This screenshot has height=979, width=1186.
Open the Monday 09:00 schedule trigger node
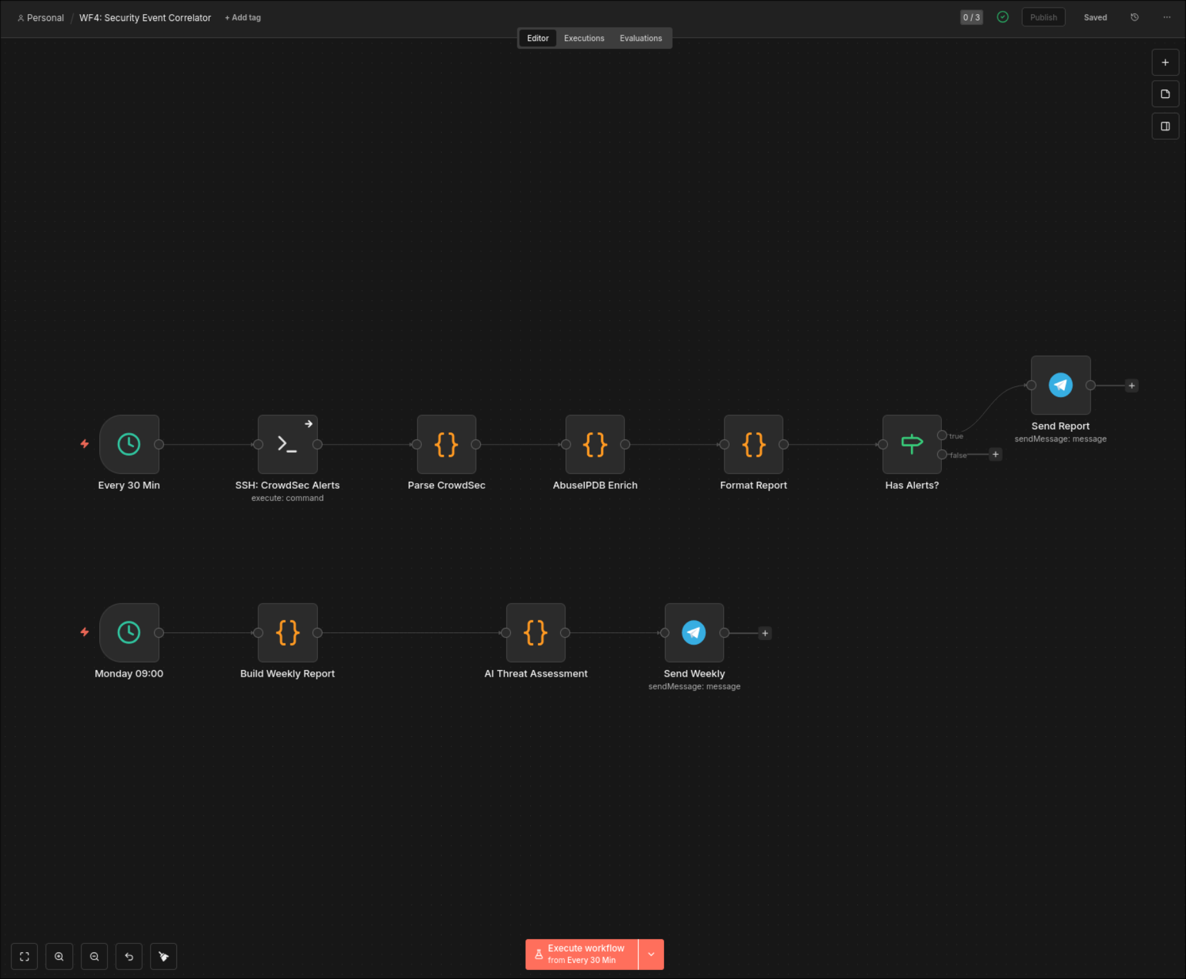point(129,632)
